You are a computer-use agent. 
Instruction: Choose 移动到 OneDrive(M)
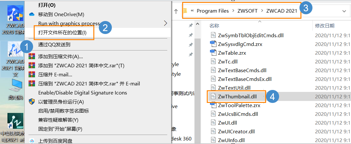pos(61,15)
